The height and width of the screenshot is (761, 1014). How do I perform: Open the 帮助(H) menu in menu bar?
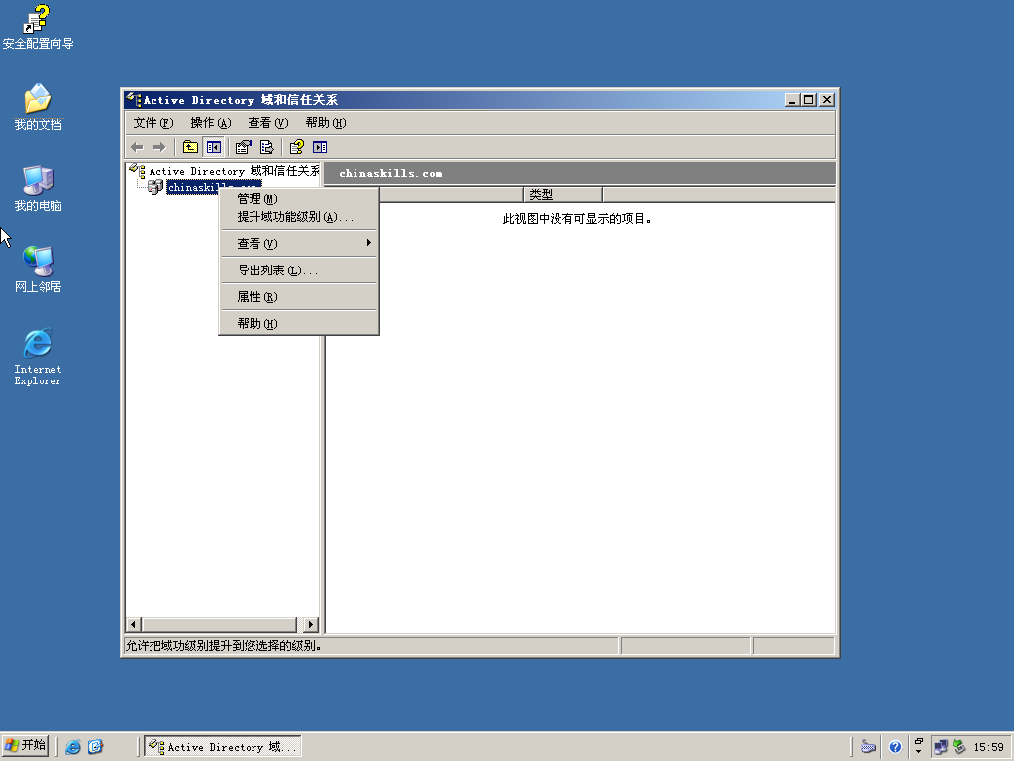tap(326, 122)
